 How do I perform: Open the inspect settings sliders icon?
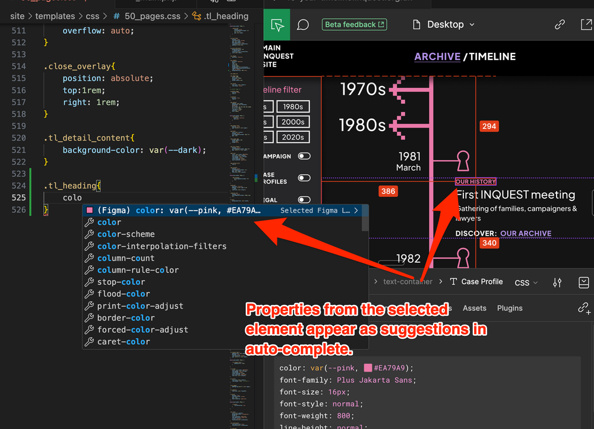point(557,282)
